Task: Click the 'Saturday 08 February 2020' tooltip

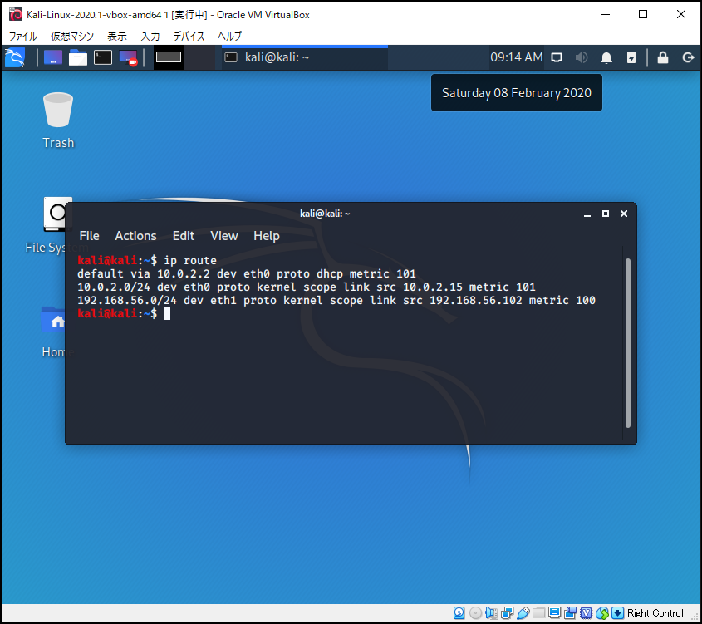Action: [x=517, y=93]
